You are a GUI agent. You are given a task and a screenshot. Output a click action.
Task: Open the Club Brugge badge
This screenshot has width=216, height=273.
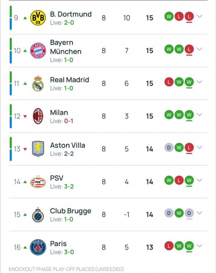pyautogui.click(x=38, y=215)
